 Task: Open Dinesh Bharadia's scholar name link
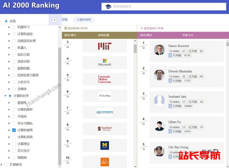point(180,71)
